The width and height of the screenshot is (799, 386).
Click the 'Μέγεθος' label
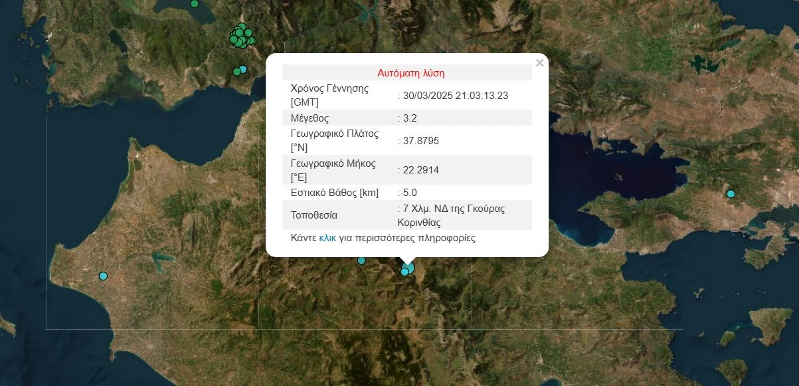click(x=310, y=118)
